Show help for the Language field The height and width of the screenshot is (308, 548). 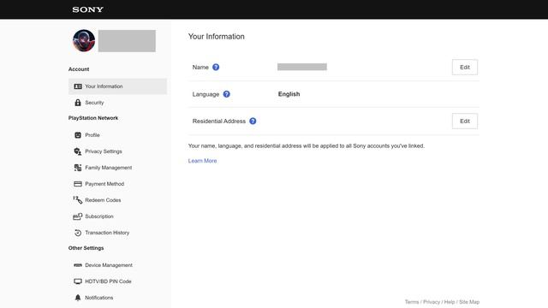(x=226, y=94)
